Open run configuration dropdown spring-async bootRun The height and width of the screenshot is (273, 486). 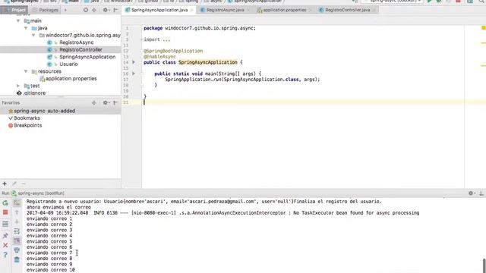click(x=392, y=2)
